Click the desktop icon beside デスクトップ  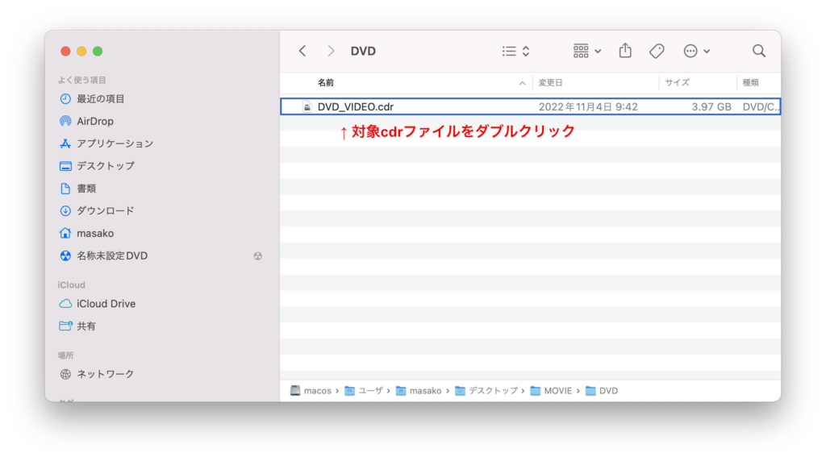(x=65, y=166)
